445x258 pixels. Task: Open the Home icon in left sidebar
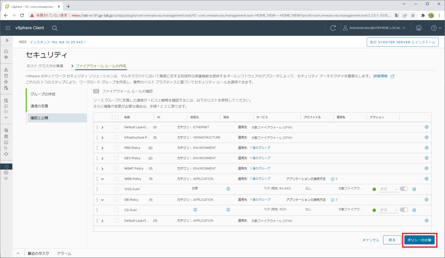[6, 51]
